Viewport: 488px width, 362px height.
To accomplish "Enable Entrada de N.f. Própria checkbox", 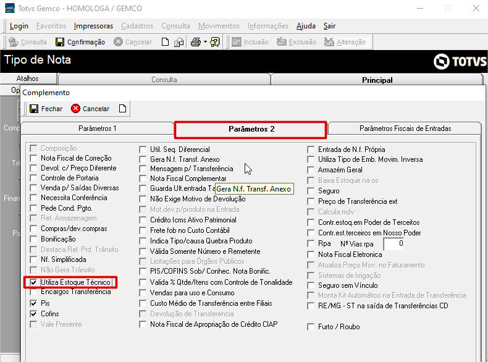I will (x=311, y=149).
